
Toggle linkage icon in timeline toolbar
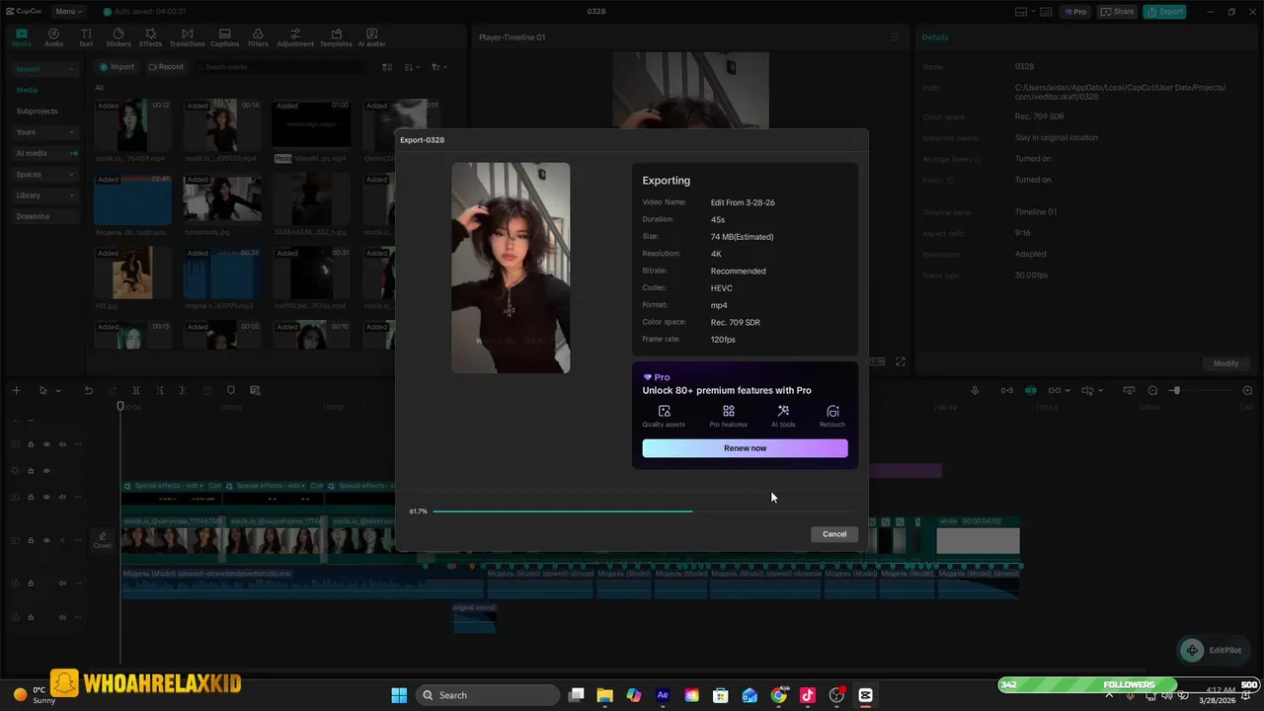click(1055, 391)
